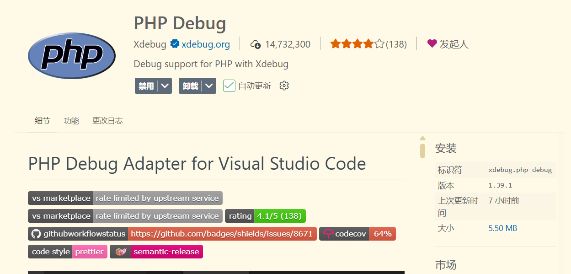571x274 pixels.
Task: Click the scrollbar up arrow
Action: pyautogui.click(x=423, y=138)
